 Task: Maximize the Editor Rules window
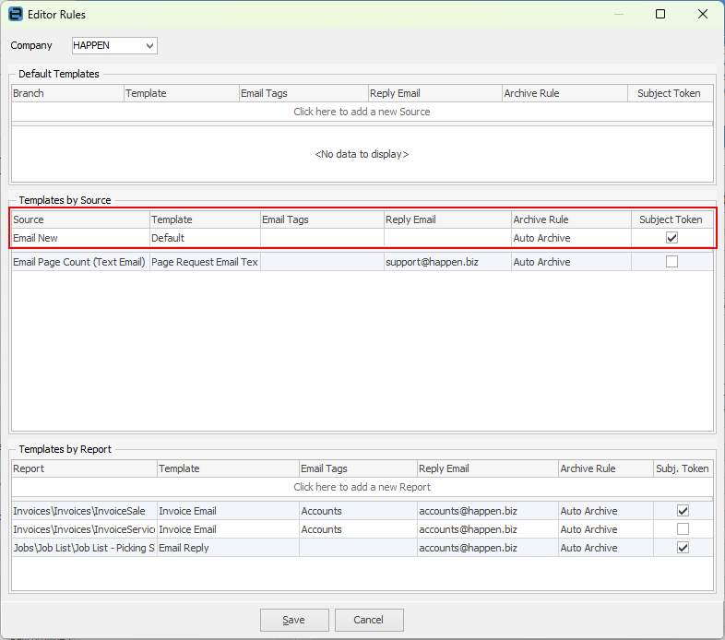point(660,15)
